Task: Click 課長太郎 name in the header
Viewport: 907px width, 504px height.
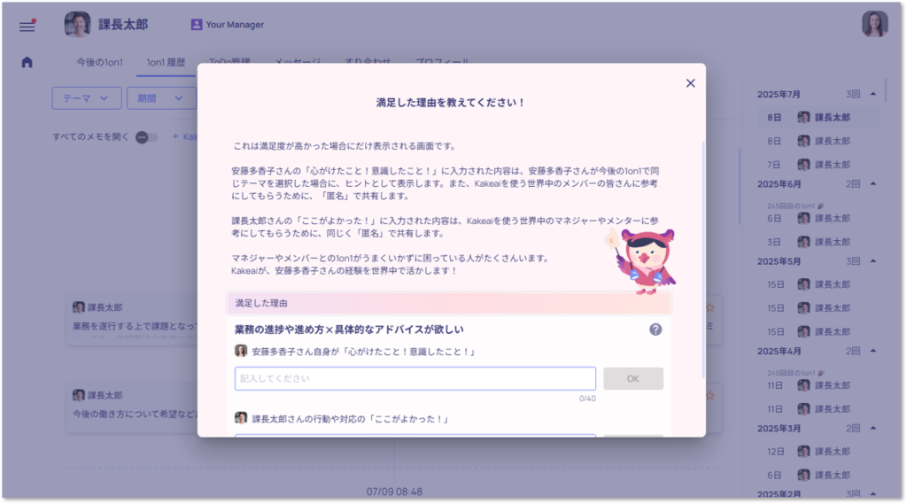Action: tap(123, 24)
